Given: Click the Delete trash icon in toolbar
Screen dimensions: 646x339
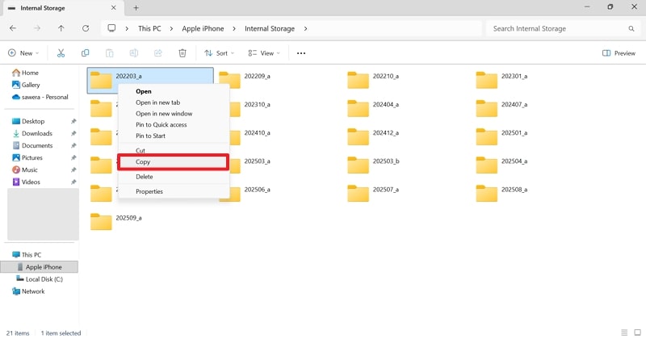Looking at the screenshot, I should click(182, 53).
